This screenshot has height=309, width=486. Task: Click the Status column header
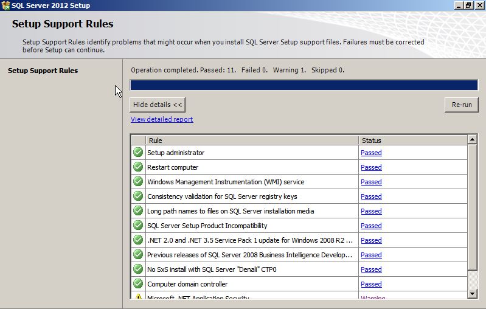413,141
